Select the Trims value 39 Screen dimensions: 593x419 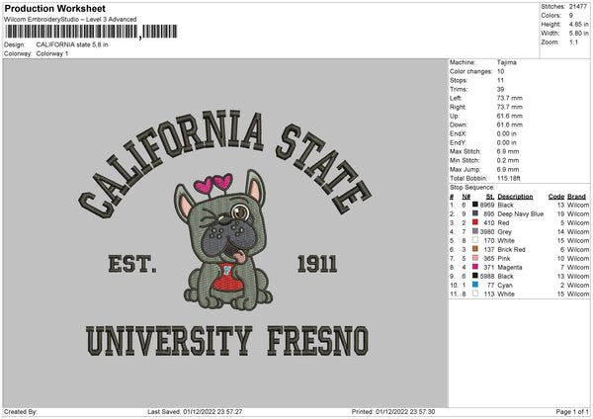tap(500, 89)
